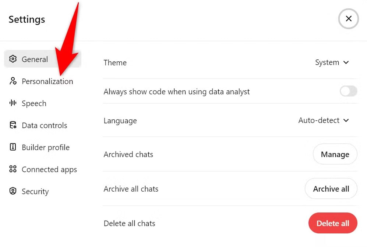Image resolution: width=367 pixels, height=247 pixels.
Task: Click the Speech waveform icon
Action: click(13, 103)
